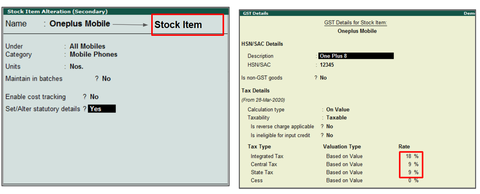The width and height of the screenshot is (480, 194).
Task: Click the Integrated Tax row label
Action: point(267,156)
